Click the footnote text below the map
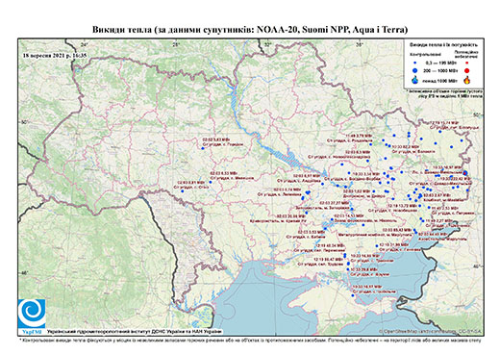 251,339
